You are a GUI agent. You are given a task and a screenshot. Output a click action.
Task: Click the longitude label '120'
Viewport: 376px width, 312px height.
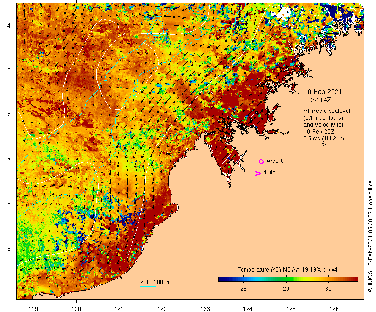point(76,309)
